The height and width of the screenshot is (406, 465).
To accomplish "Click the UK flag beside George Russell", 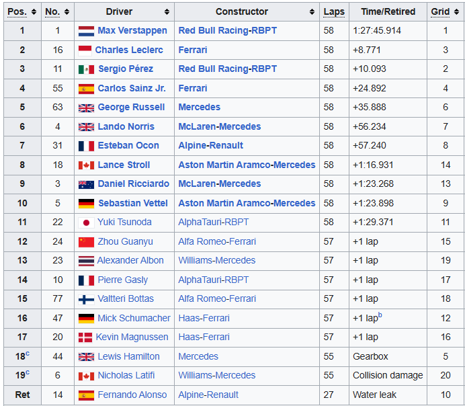I will pos(86,108).
